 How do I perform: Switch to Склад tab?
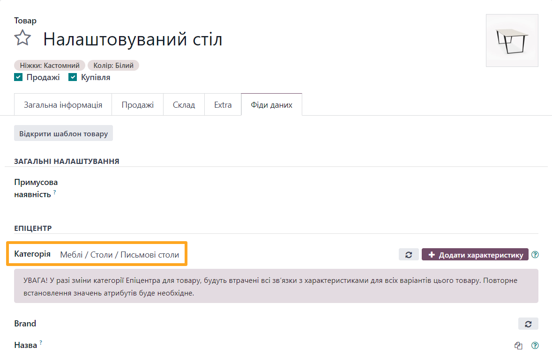tap(184, 105)
